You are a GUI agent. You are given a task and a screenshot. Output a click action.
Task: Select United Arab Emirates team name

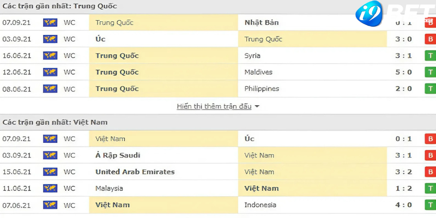(x=135, y=172)
